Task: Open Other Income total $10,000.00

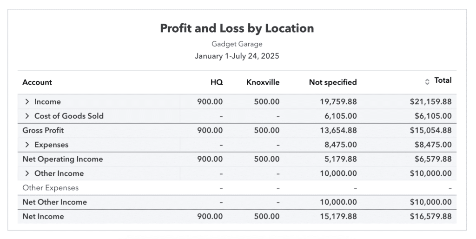Action: tap(431, 173)
